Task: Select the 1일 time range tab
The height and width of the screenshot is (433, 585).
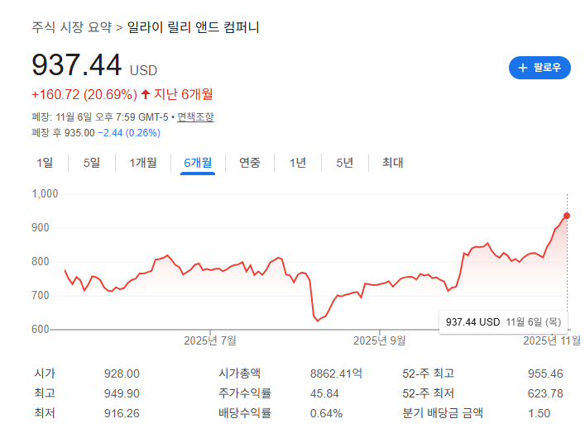Action: [45, 163]
